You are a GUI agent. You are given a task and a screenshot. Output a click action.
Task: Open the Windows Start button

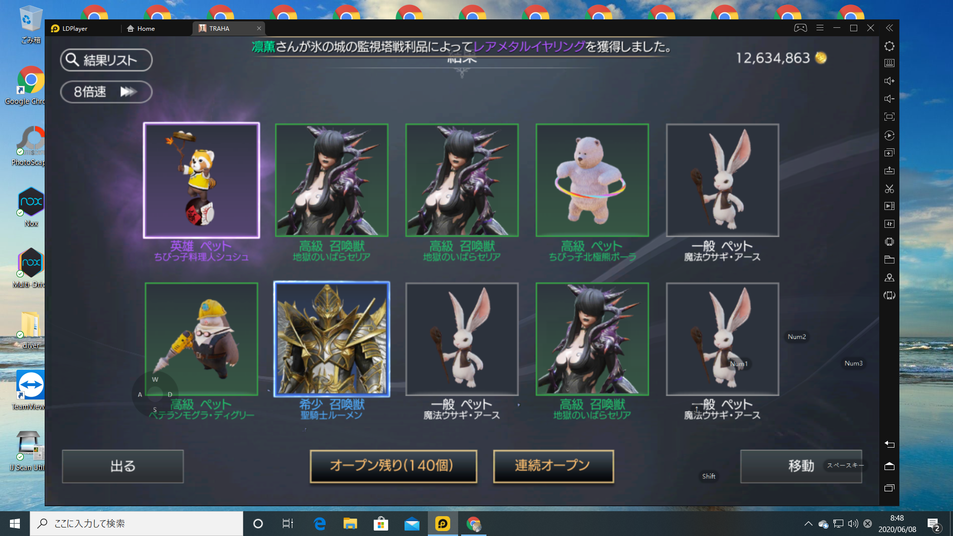pos(15,524)
